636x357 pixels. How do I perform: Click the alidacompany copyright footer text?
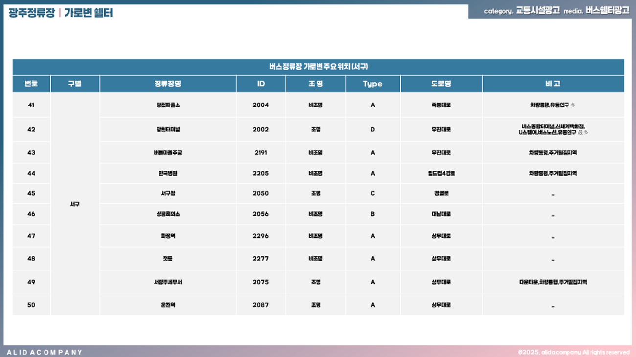point(573,352)
